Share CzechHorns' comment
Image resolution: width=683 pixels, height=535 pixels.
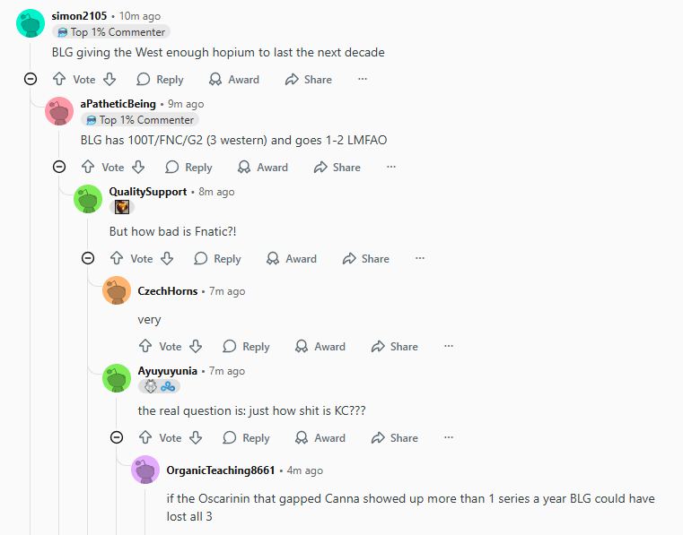[395, 347]
